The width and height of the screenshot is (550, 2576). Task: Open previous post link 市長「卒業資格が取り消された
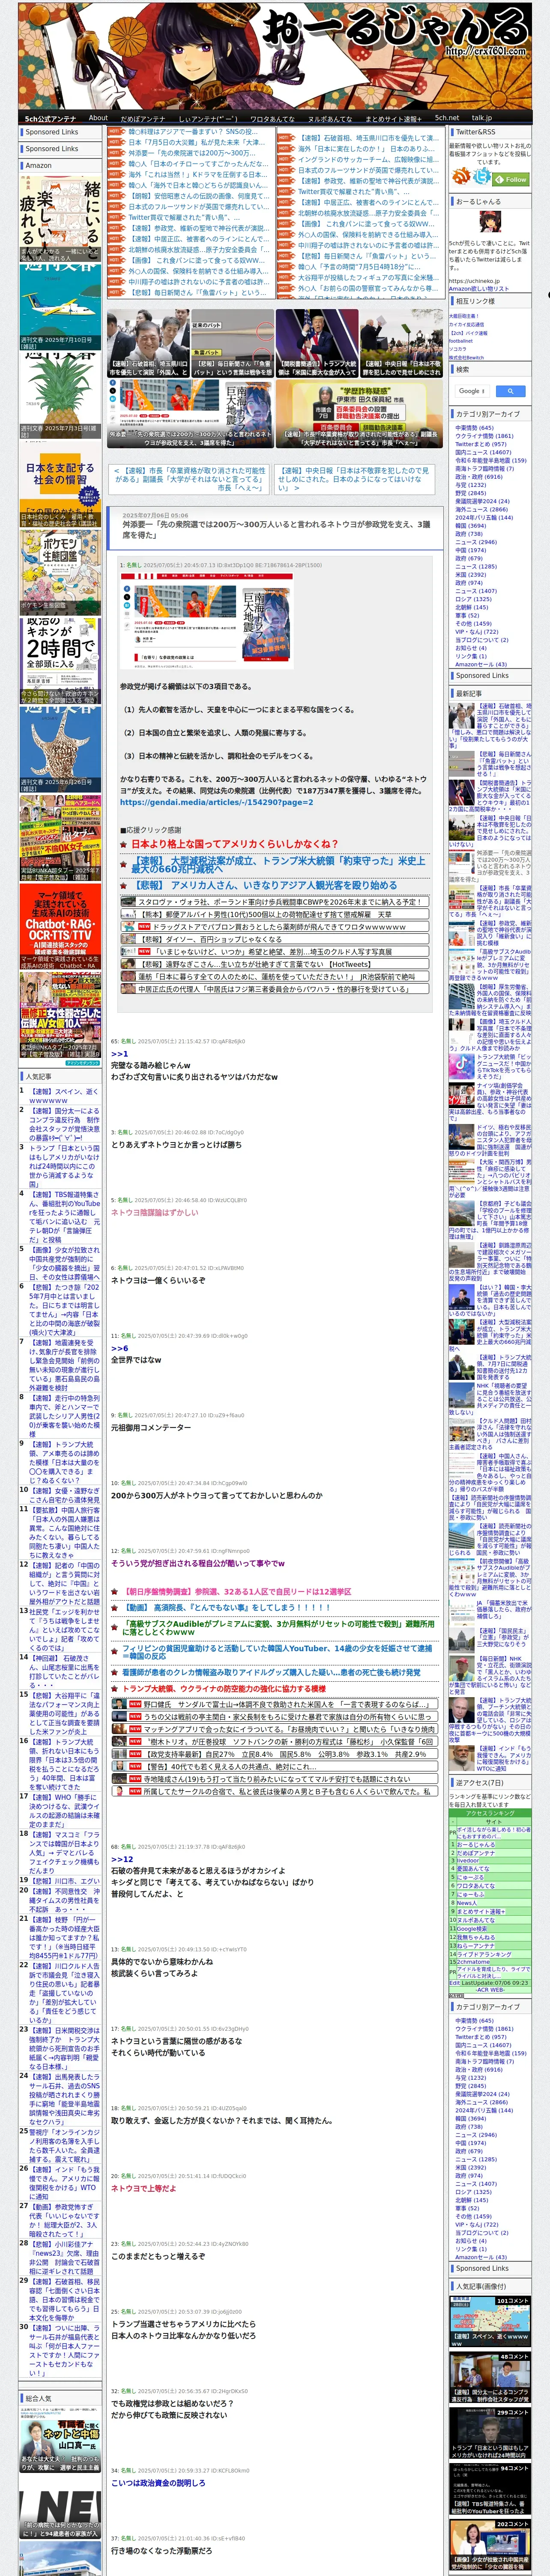pyautogui.click(x=188, y=479)
